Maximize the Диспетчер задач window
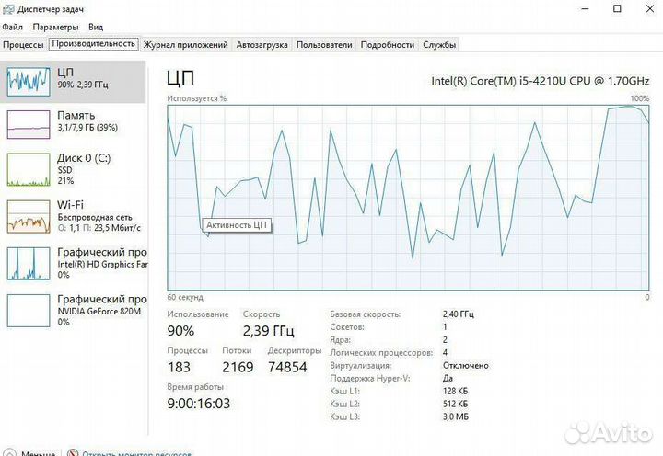The height and width of the screenshot is (456, 663). click(617, 9)
